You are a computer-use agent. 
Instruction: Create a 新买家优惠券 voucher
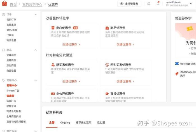click(x=71, y=81)
